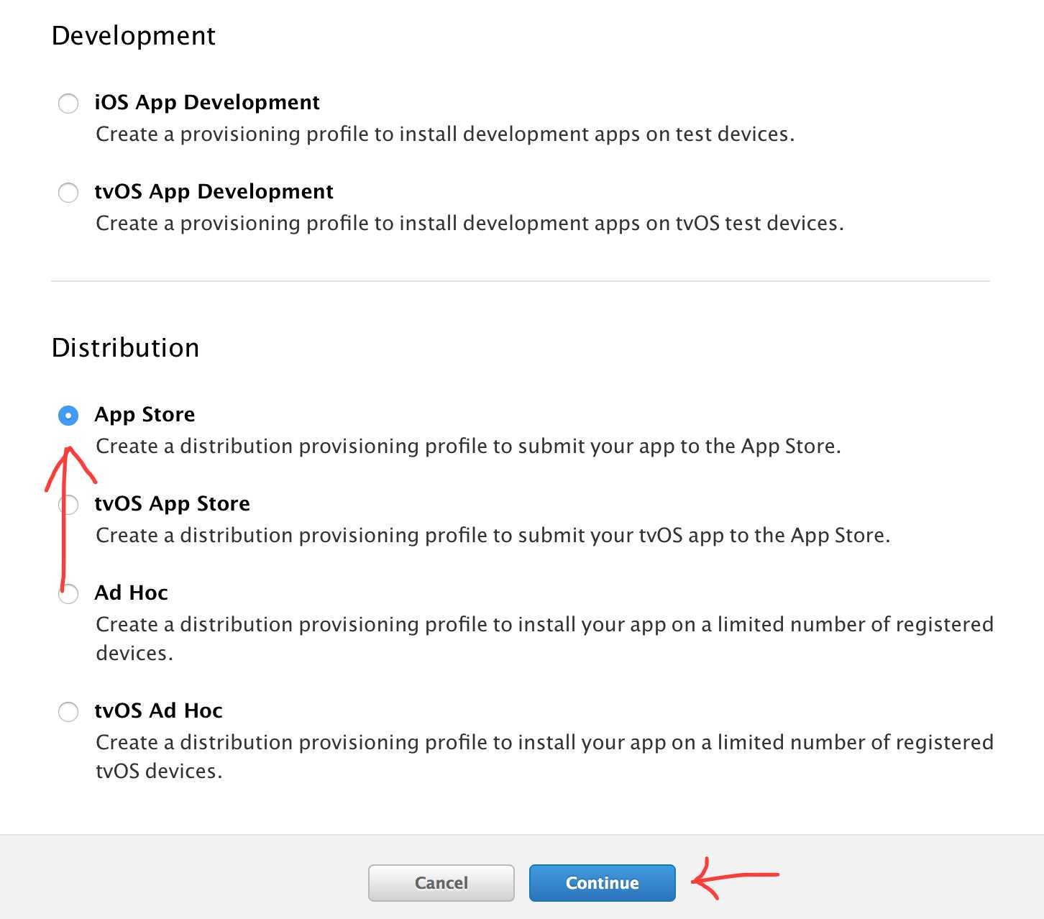Screen dimensions: 1044x919
Task: Select the tvOS App Development radio button
Action: coord(68,193)
